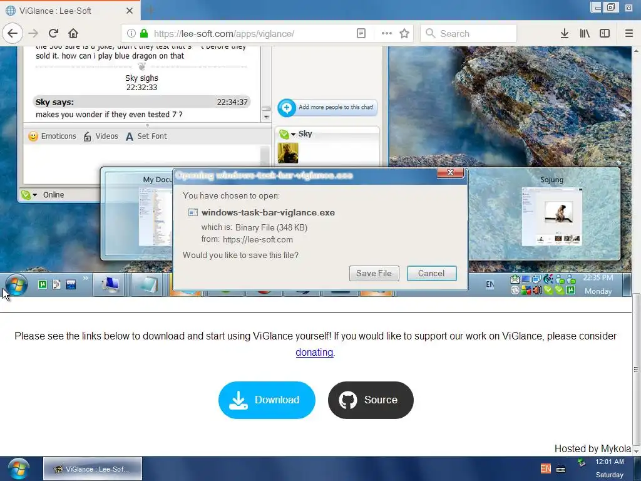Click the Show Desktop strip beside the clock

tap(636, 468)
